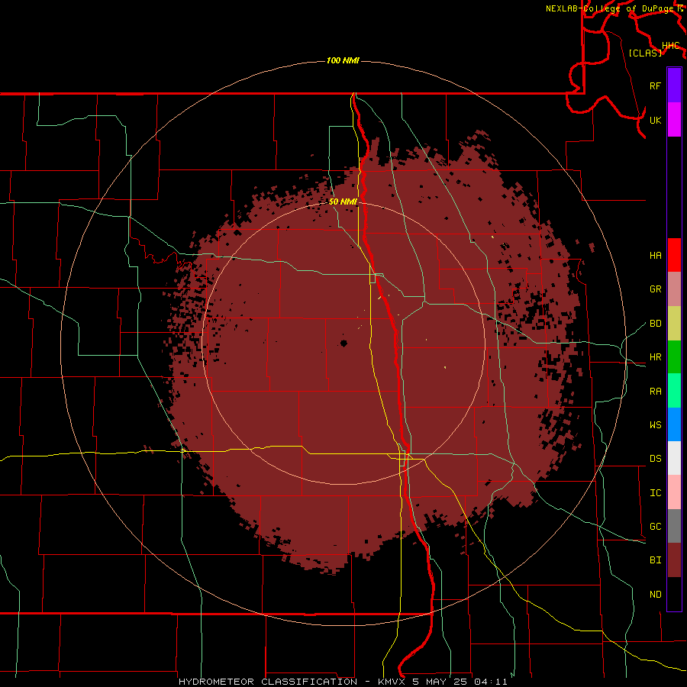Click the IC legend label

tap(656, 493)
